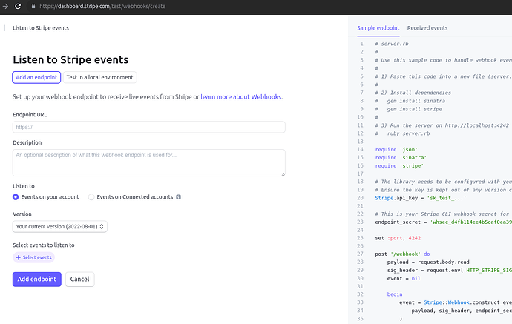Select Events on Connected accounts radio
This screenshot has height=324, width=512.
[x=91, y=197]
